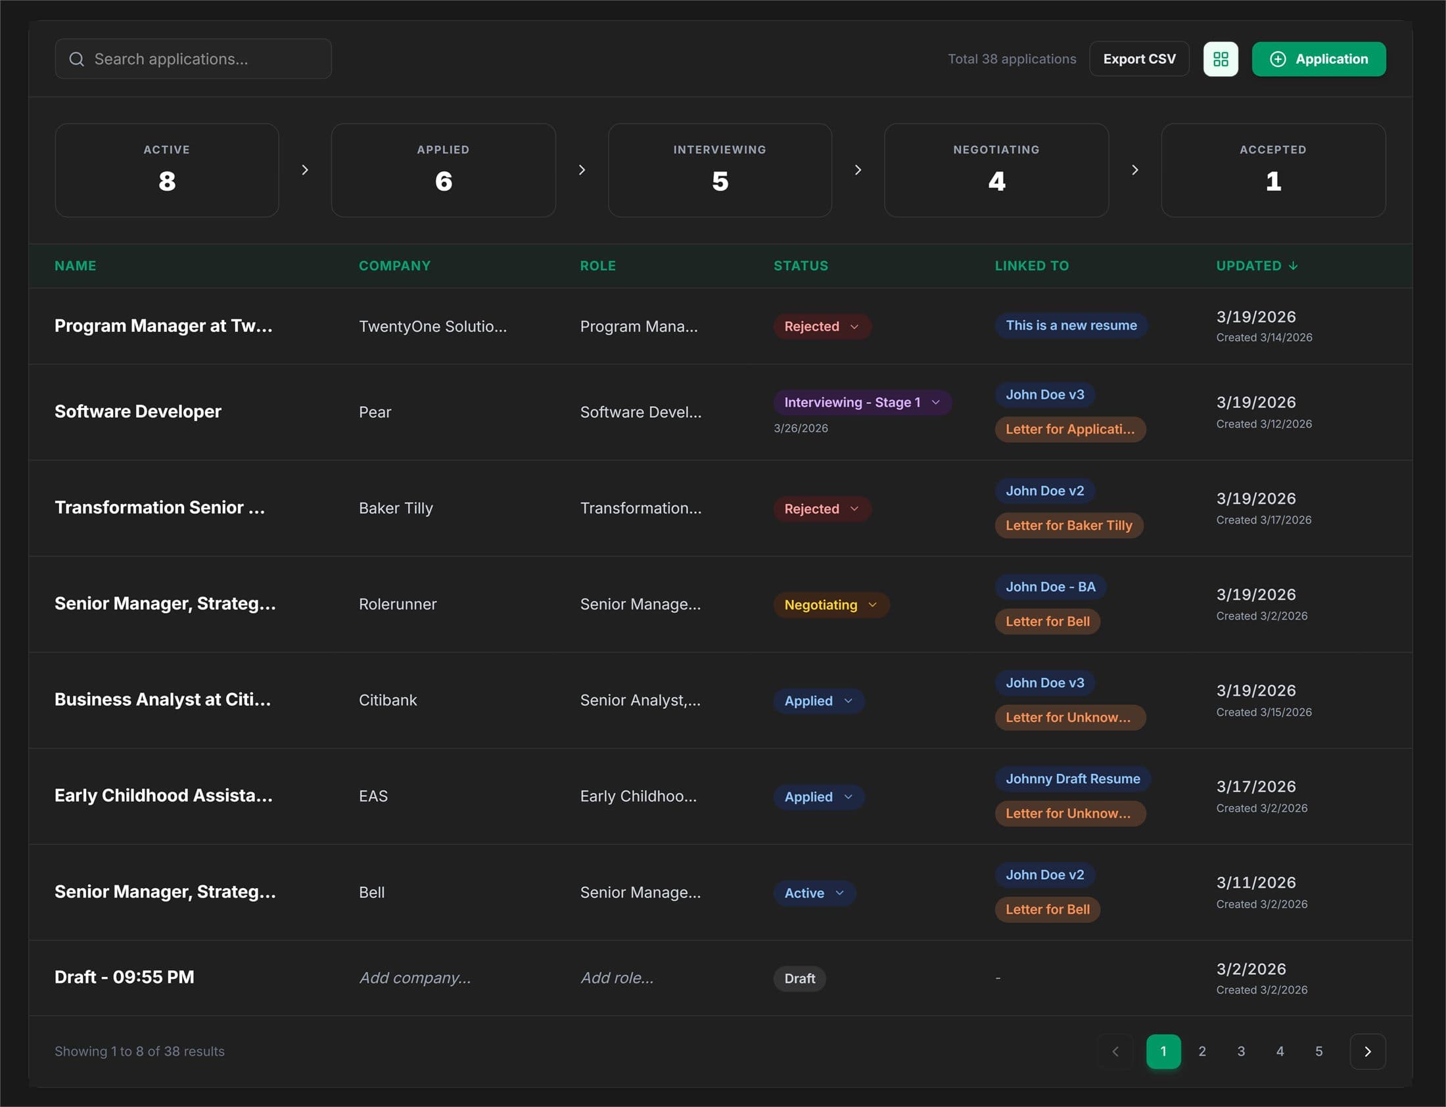Image resolution: width=1446 pixels, height=1107 pixels.
Task: Click the Updated sort arrow icon
Action: point(1292,265)
